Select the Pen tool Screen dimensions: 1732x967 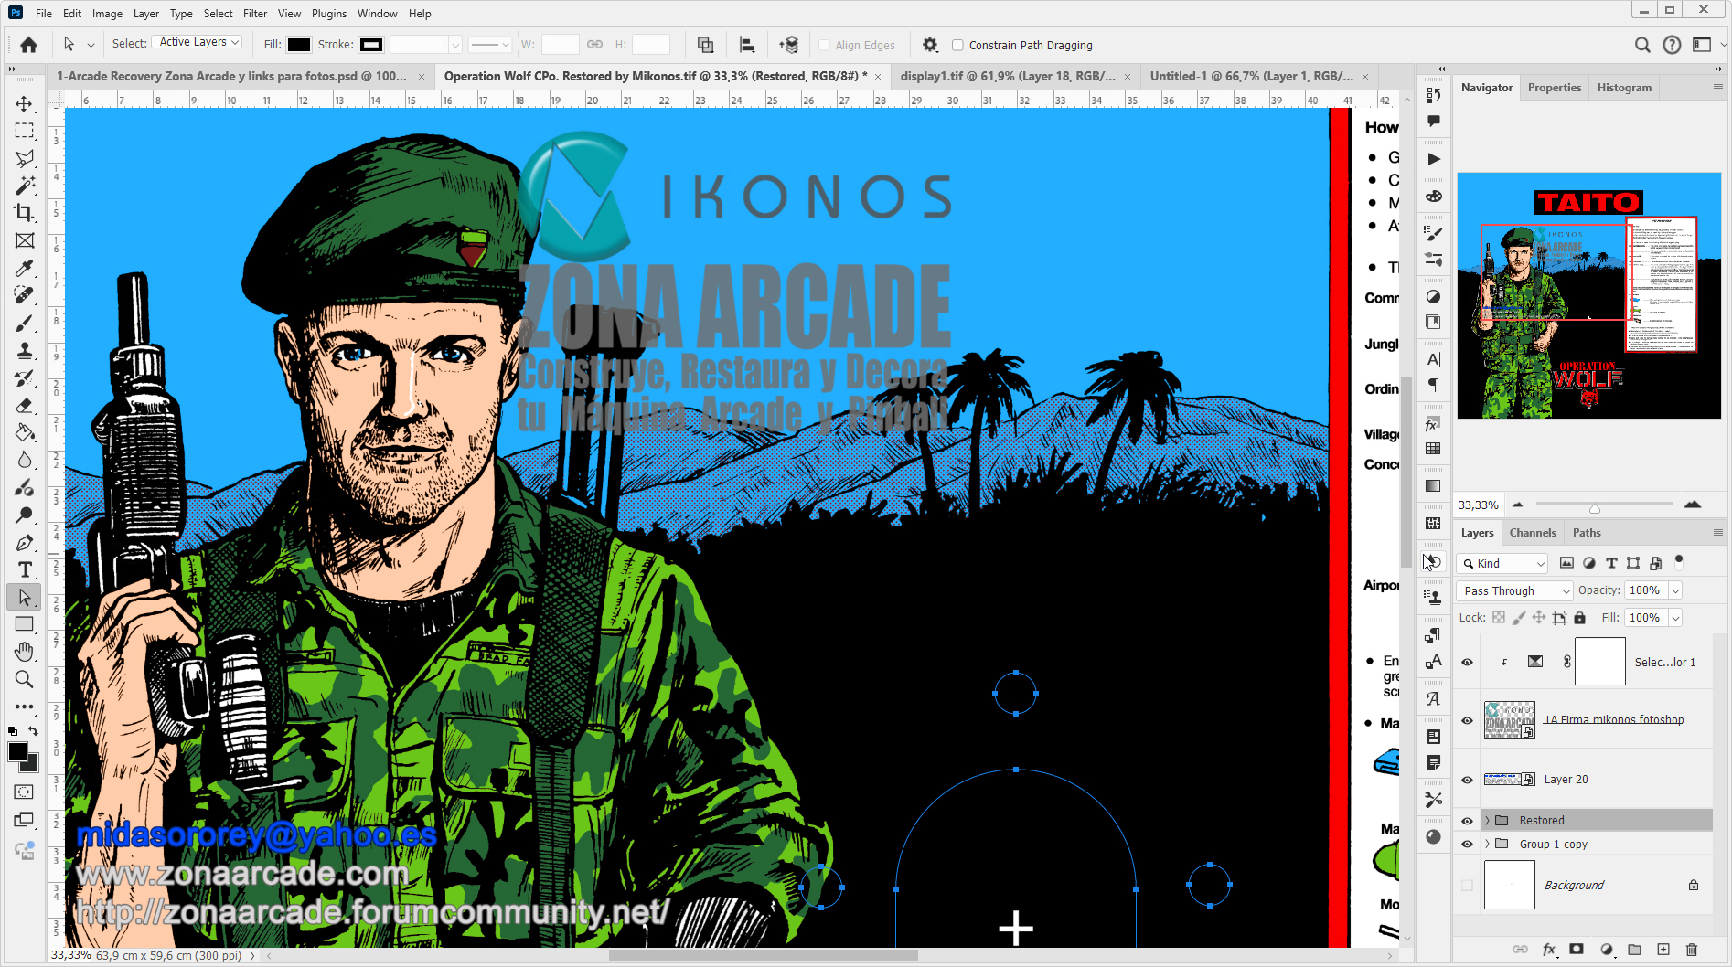click(x=25, y=542)
